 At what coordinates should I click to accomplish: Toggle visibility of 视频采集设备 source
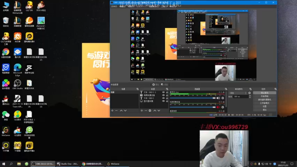163,95
